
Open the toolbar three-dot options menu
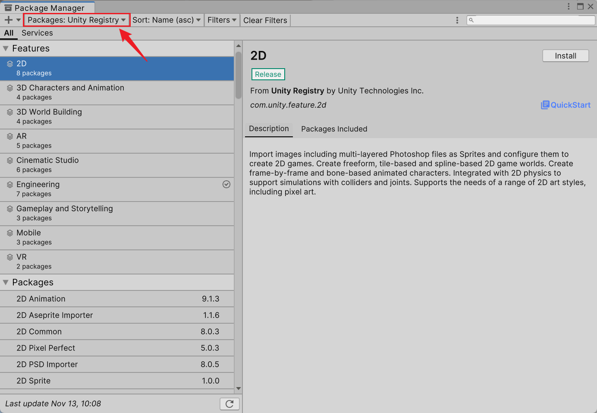[x=457, y=20]
